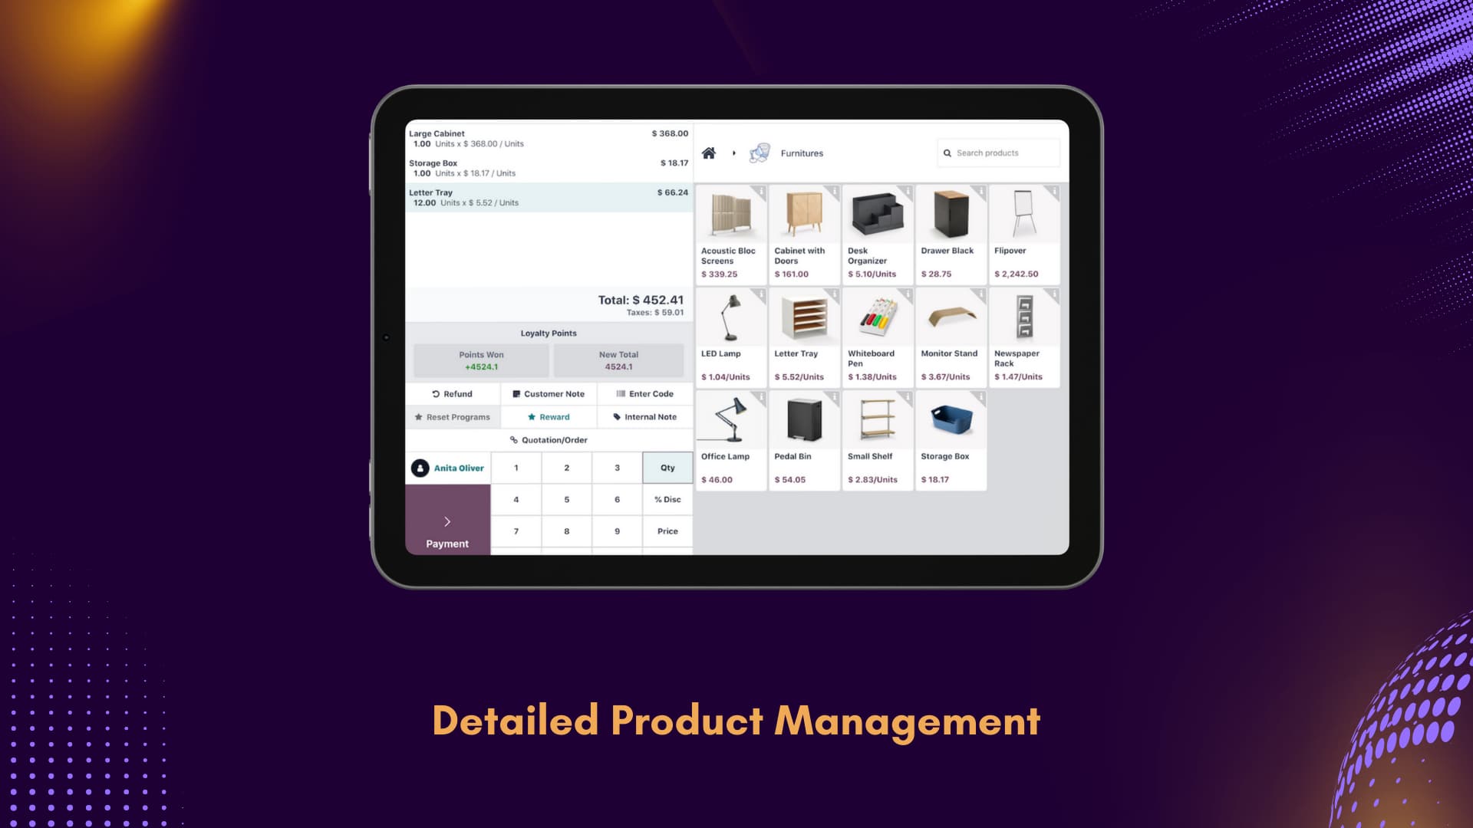Expand the Storage Box product card chevron

979,396
